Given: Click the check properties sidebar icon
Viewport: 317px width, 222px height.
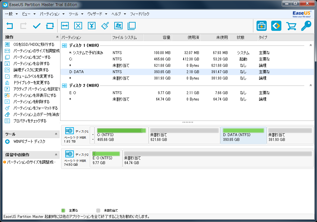Looking at the screenshot, I should pos(7,121).
